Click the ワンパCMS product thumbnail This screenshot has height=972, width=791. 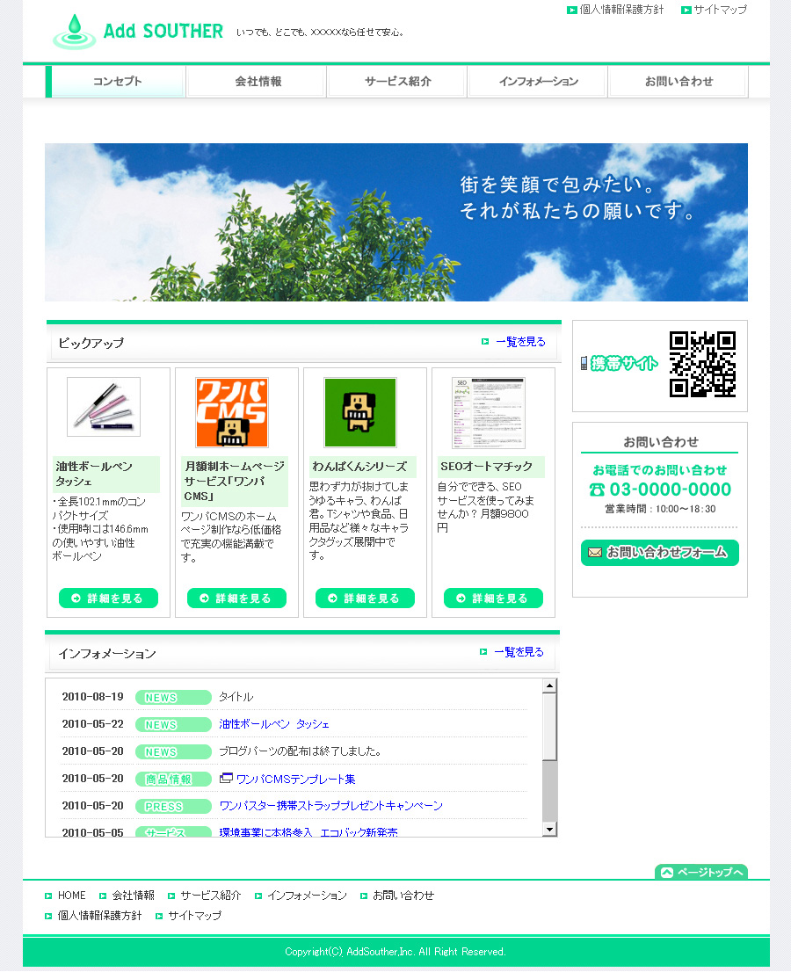(x=232, y=413)
